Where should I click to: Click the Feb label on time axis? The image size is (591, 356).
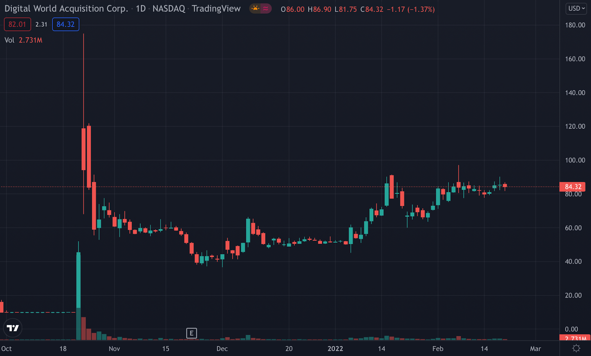(438, 349)
